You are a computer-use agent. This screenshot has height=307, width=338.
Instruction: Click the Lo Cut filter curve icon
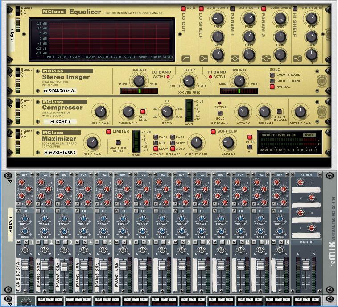(x=186, y=58)
